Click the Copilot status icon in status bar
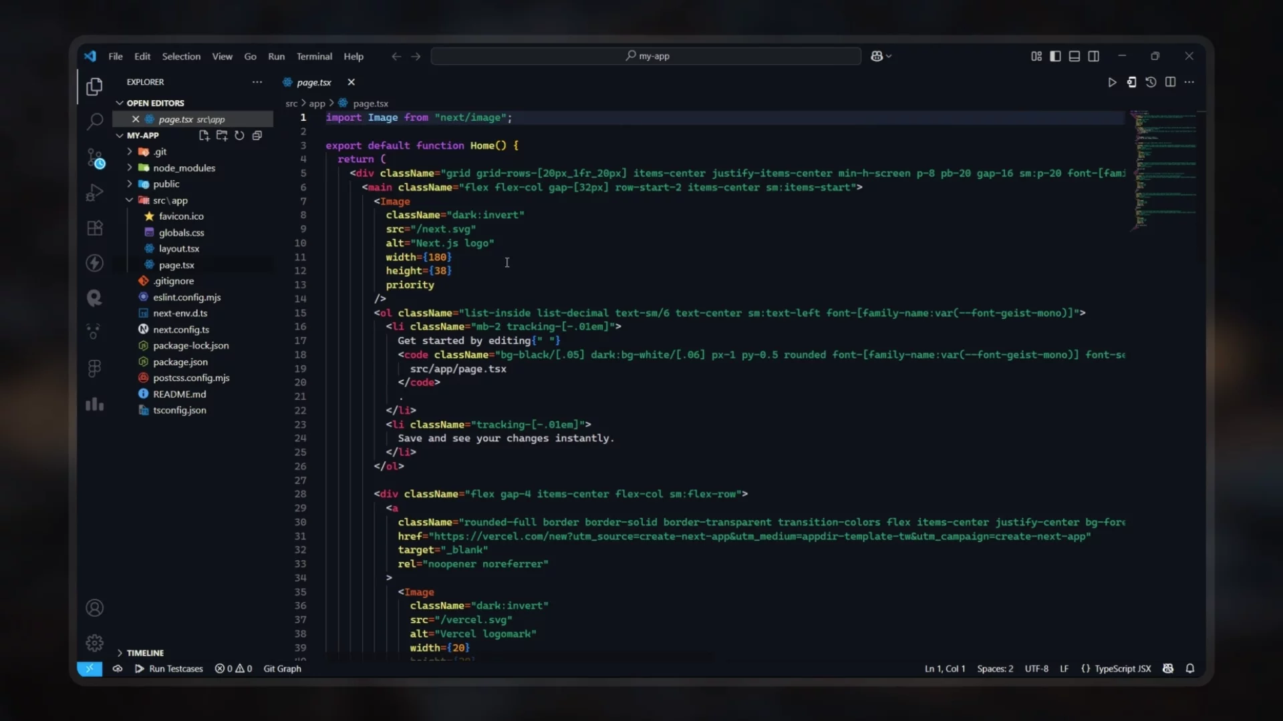This screenshot has width=1283, height=721. pyautogui.click(x=1168, y=668)
